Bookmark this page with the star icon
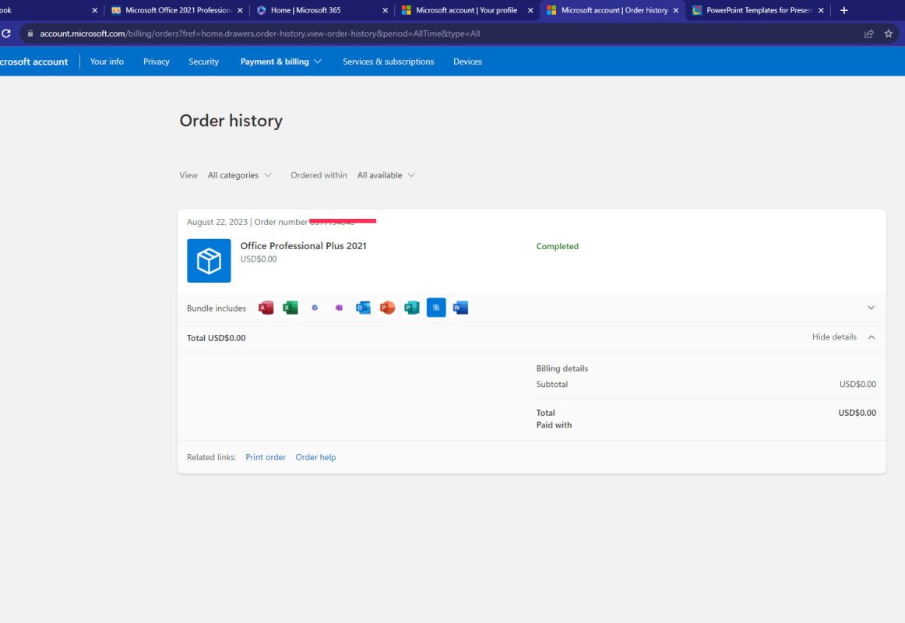Viewport: 905px width, 623px height. coord(889,33)
